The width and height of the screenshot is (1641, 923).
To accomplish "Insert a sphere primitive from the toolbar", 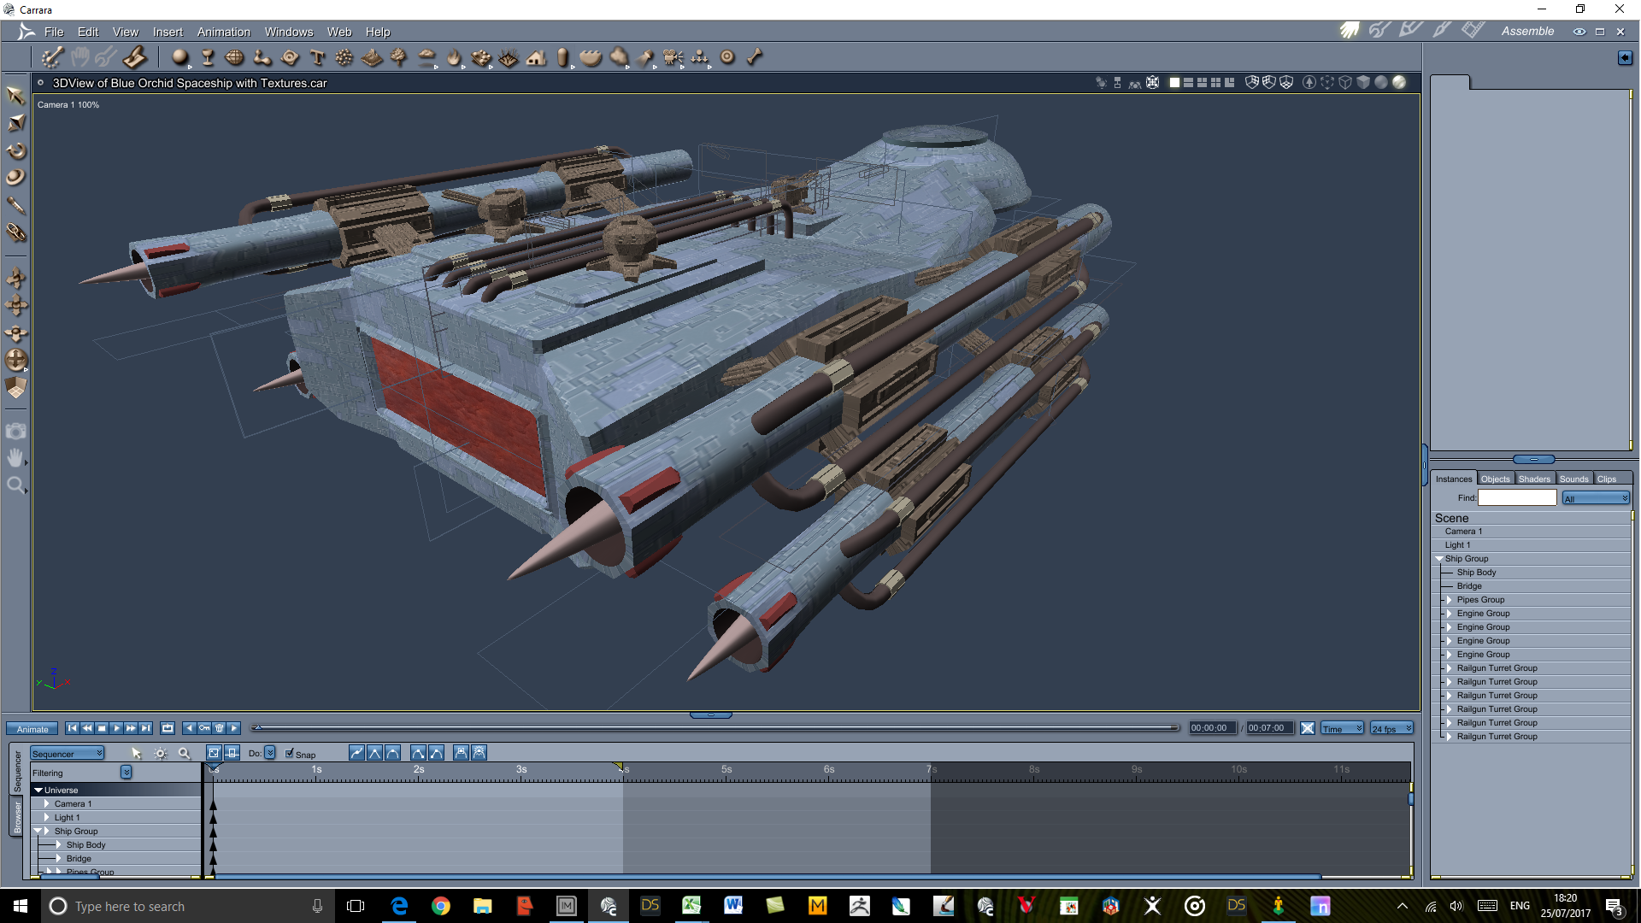I will pos(179,57).
